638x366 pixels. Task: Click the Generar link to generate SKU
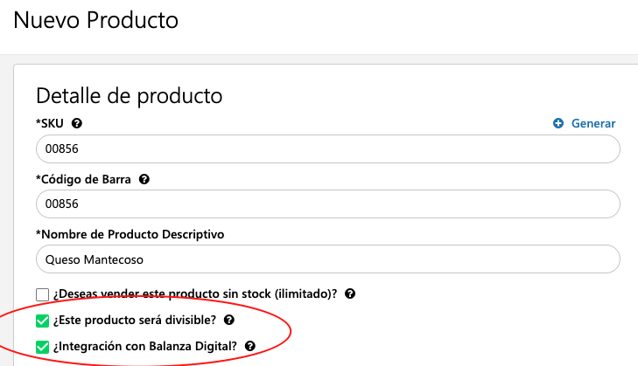point(593,123)
